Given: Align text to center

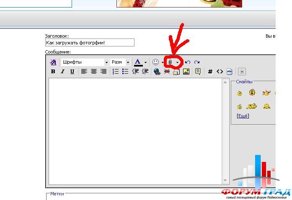Looking at the screenshot, I should coord(94,72).
